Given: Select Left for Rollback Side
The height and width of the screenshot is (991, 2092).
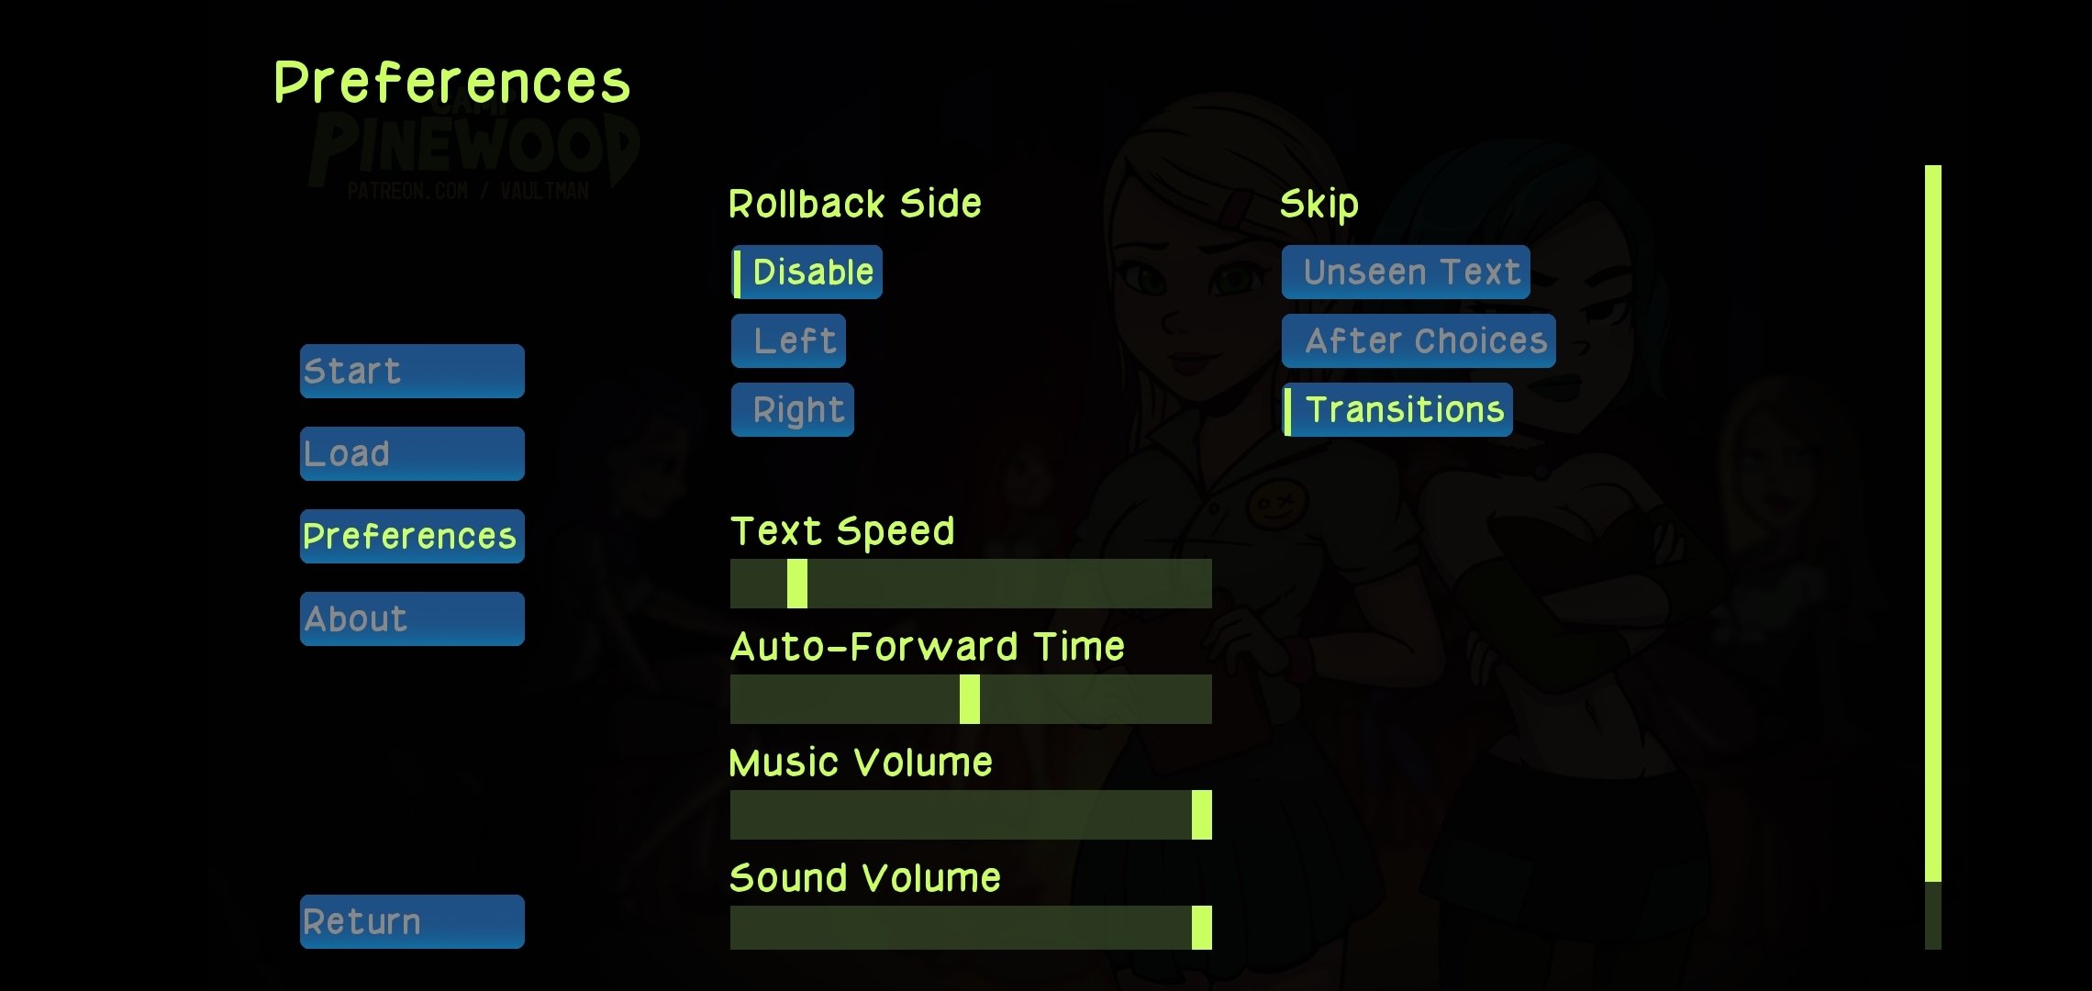Looking at the screenshot, I should click(x=790, y=339).
